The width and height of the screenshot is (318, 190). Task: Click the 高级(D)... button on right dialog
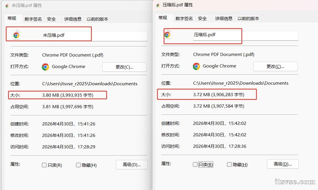(x=282, y=164)
